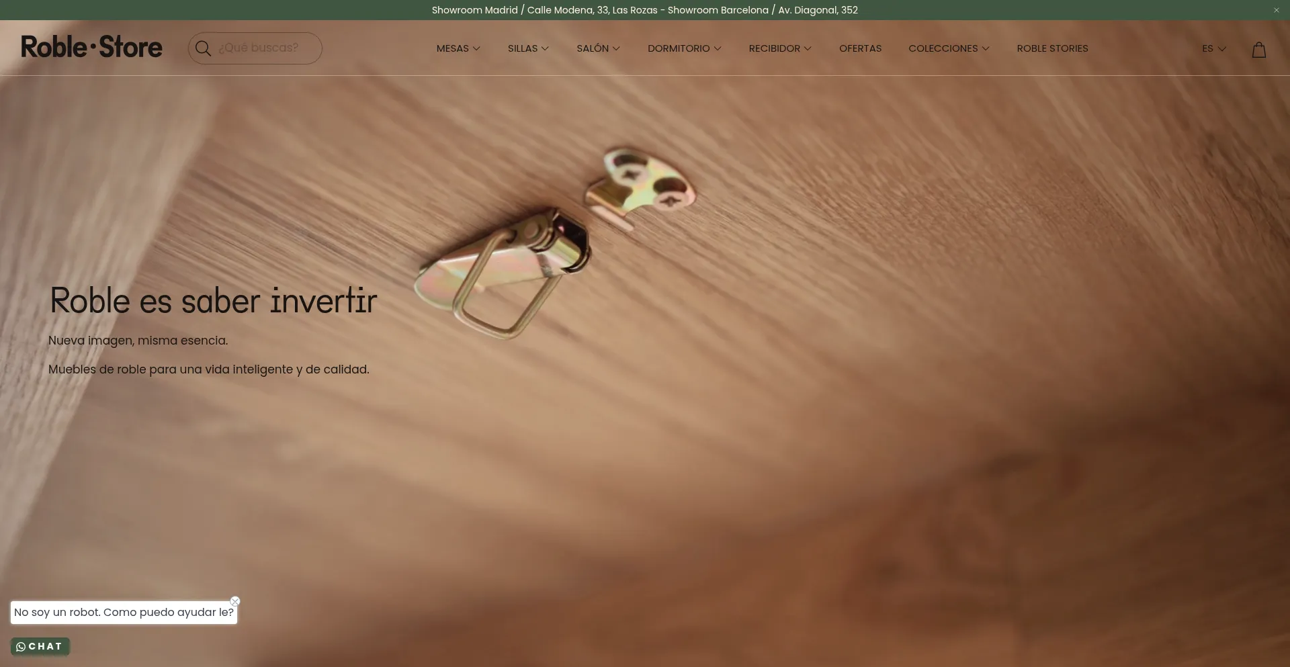Click the search magnifier icon
This screenshot has width=1290, height=667.
[203, 48]
